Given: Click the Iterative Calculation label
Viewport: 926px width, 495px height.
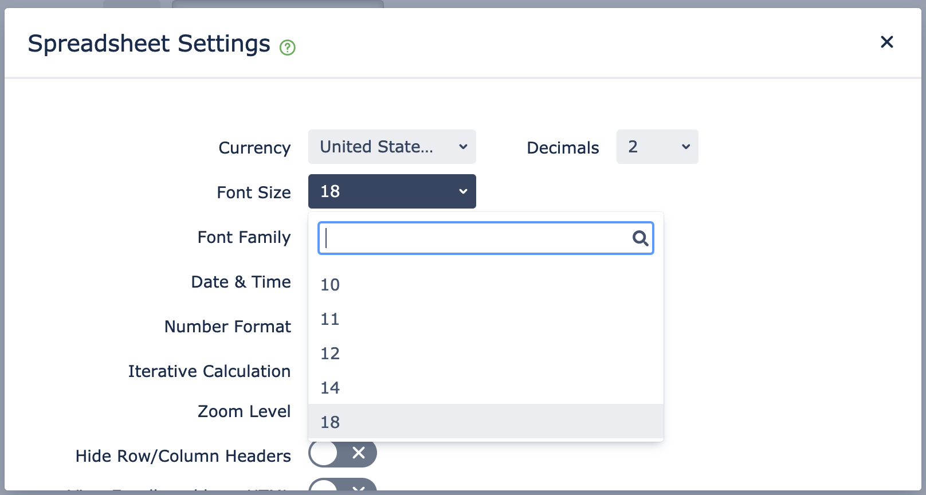Looking at the screenshot, I should point(209,371).
